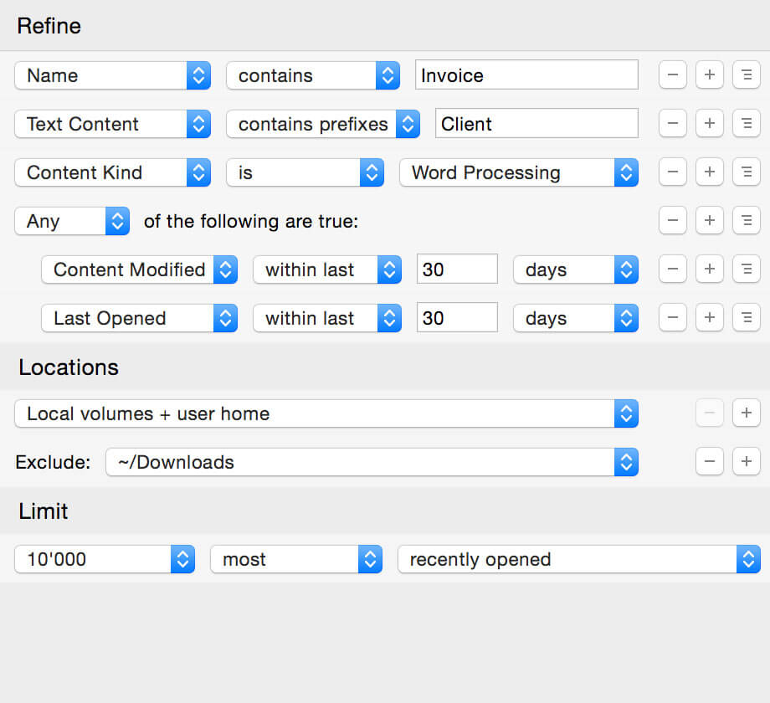Remove the Last Opened criterion
Screen dimensions: 770x703
(x=673, y=318)
